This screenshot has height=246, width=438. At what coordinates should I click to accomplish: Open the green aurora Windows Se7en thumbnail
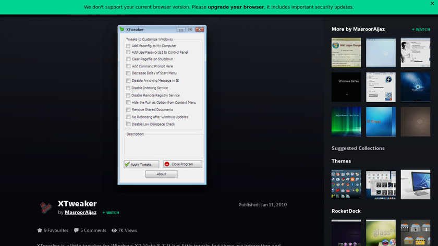346,122
